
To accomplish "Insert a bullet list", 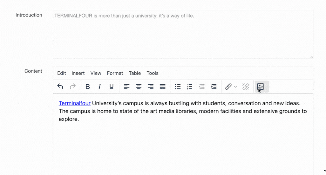I will click(x=178, y=87).
